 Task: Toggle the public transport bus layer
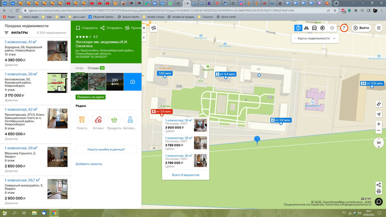pos(315,28)
